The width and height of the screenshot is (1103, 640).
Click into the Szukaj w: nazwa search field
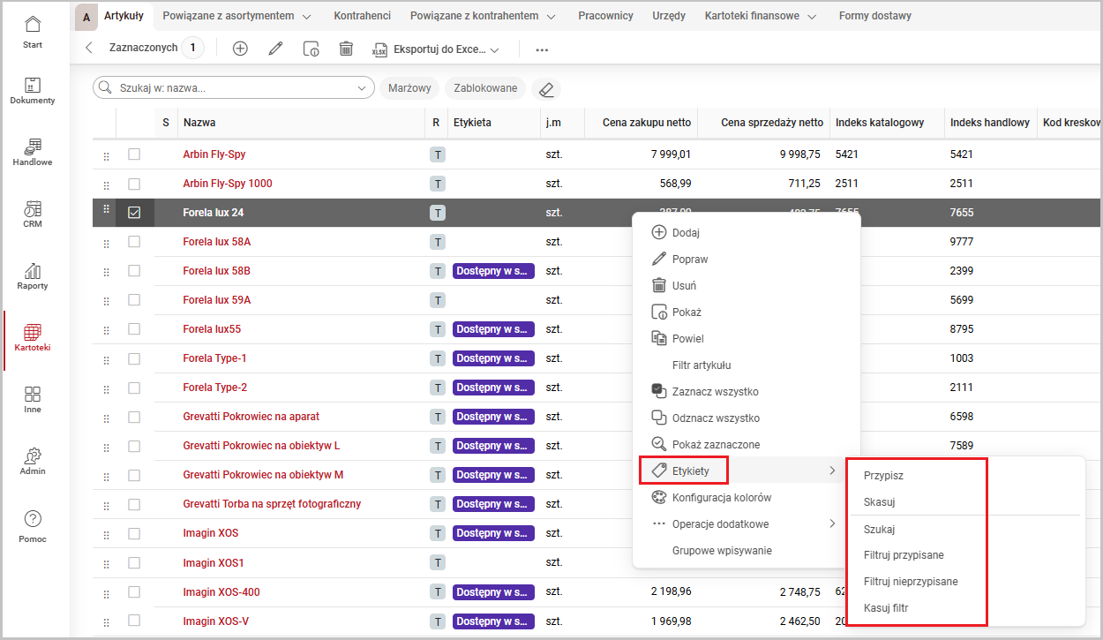pyautogui.click(x=234, y=88)
